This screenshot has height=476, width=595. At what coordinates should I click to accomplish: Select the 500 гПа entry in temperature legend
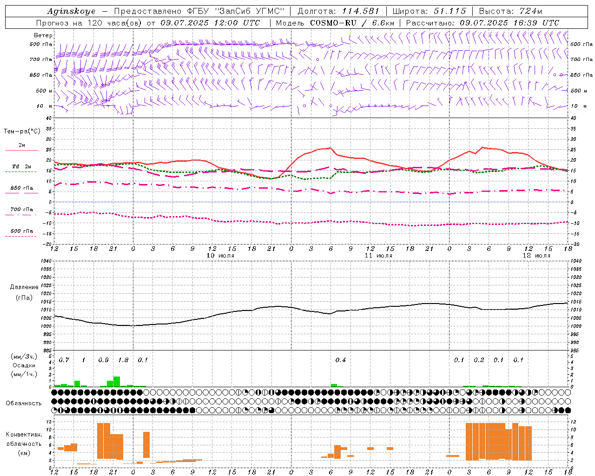point(22,231)
